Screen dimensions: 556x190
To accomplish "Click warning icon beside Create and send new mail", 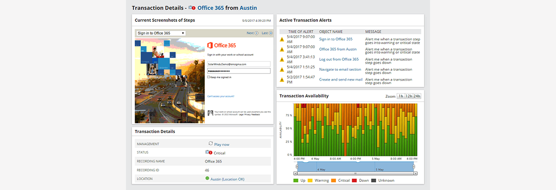I will tap(282, 79).
